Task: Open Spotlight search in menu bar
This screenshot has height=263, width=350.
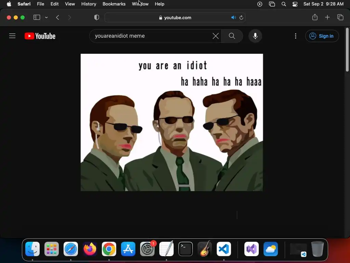Action: click(283, 4)
